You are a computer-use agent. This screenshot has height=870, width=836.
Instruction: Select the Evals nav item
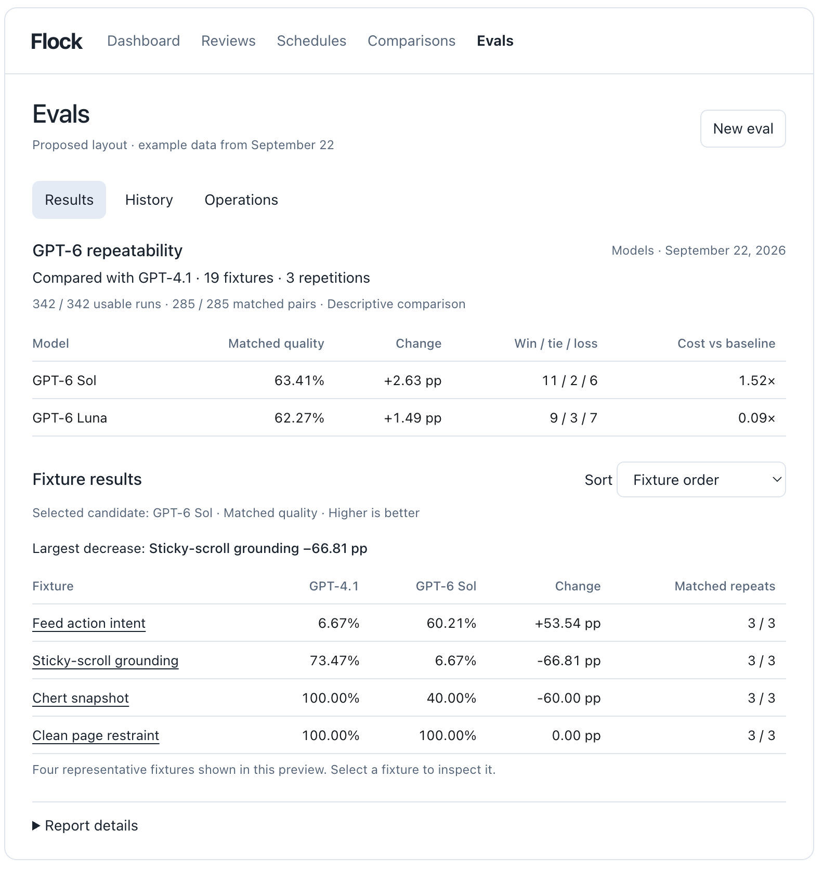[495, 41]
